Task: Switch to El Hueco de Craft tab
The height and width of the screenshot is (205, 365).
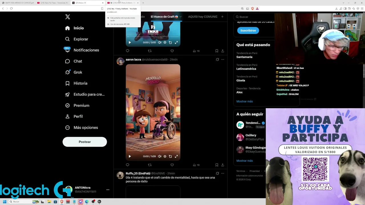Action: (x=164, y=17)
